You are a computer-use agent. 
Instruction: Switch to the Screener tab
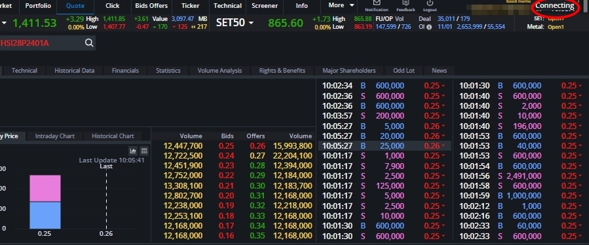265,6
